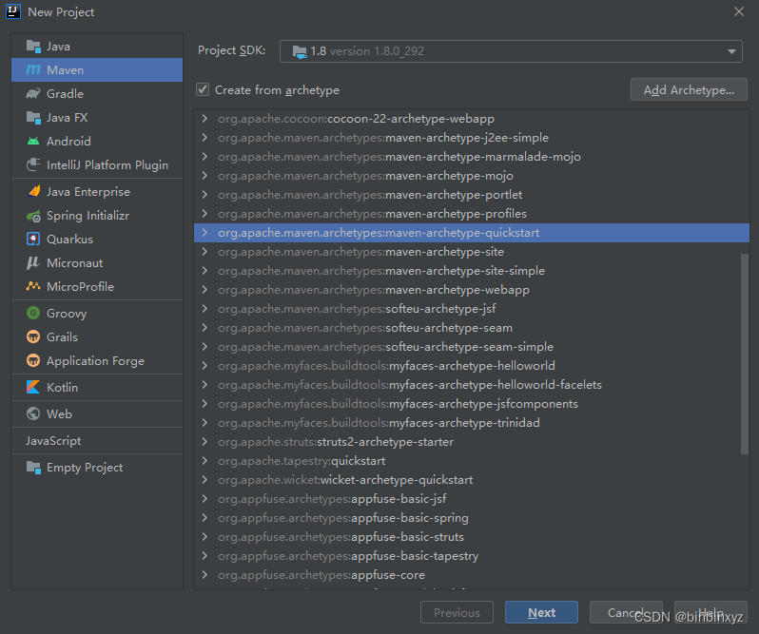Select maven-archetype-profiles row
759x634 pixels.
472,214
